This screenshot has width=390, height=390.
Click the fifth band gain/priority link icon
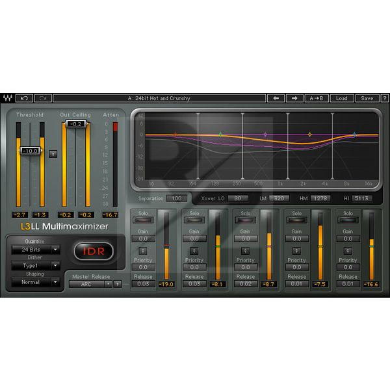[x=348, y=251]
